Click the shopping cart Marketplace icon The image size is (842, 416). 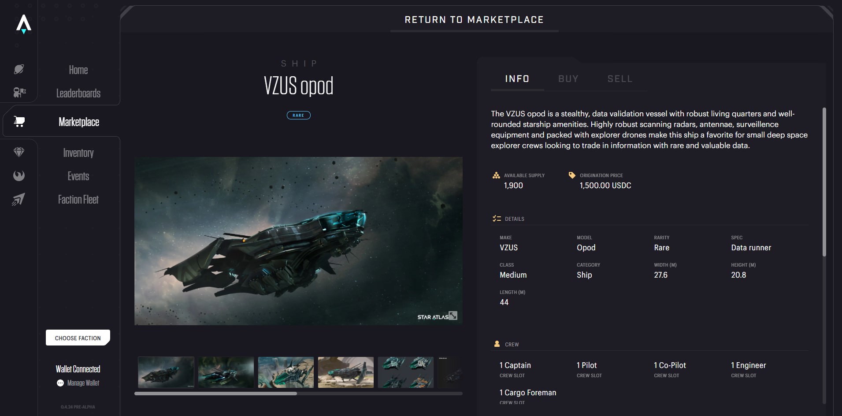tap(19, 122)
